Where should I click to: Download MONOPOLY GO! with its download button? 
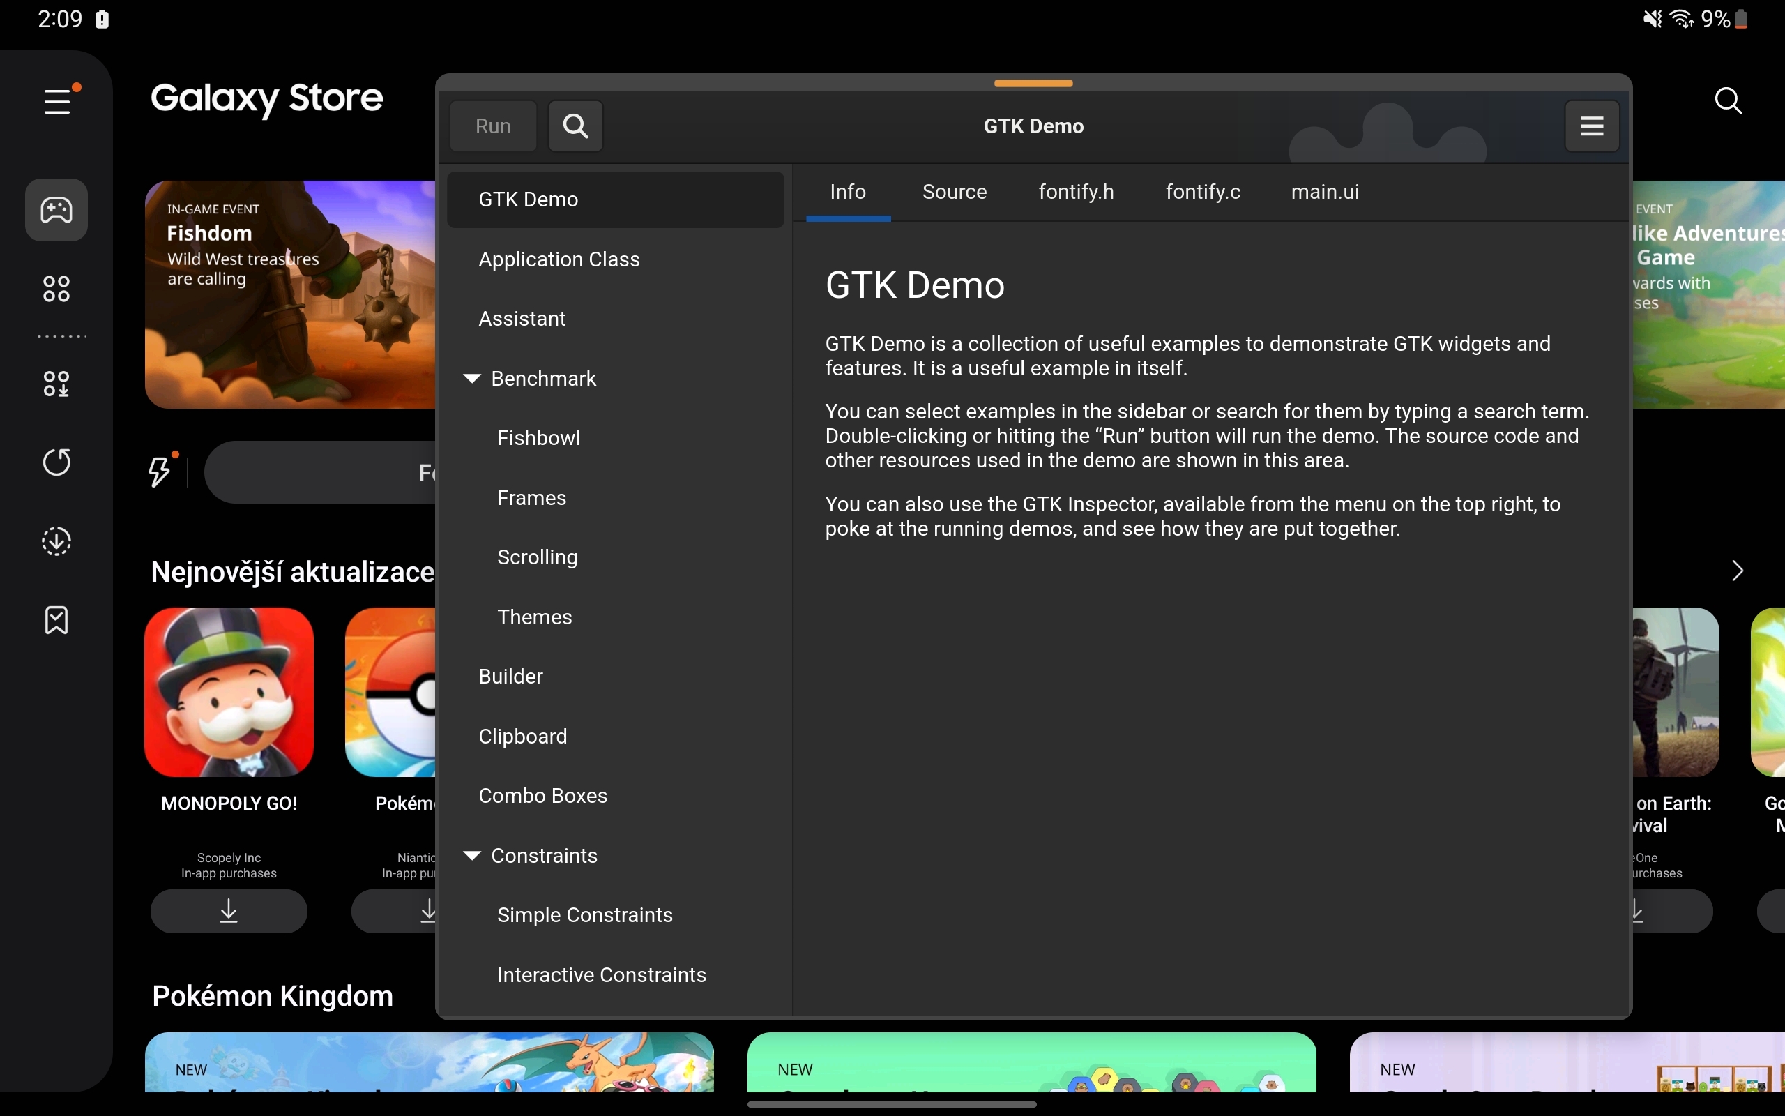tap(229, 911)
